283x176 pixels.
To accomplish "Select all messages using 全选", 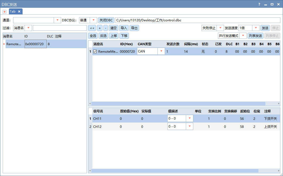I will click(x=93, y=35).
